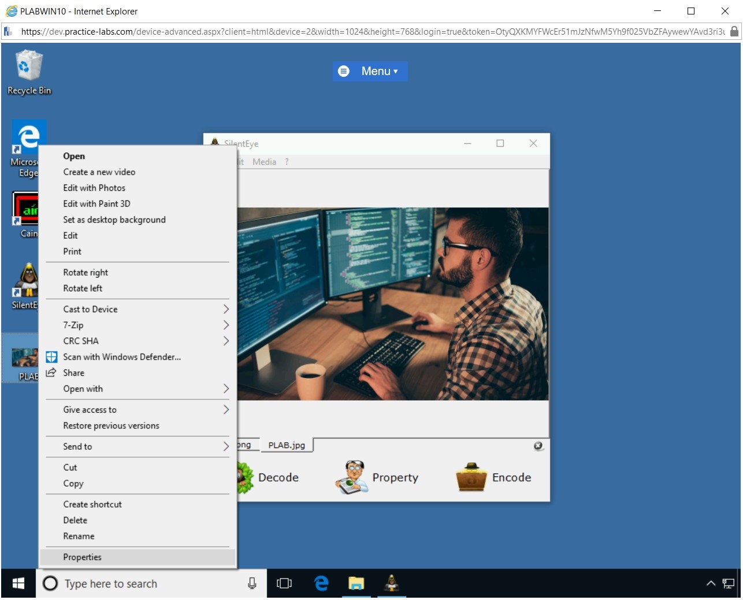Click the Task View taskbar icon

pos(284,584)
